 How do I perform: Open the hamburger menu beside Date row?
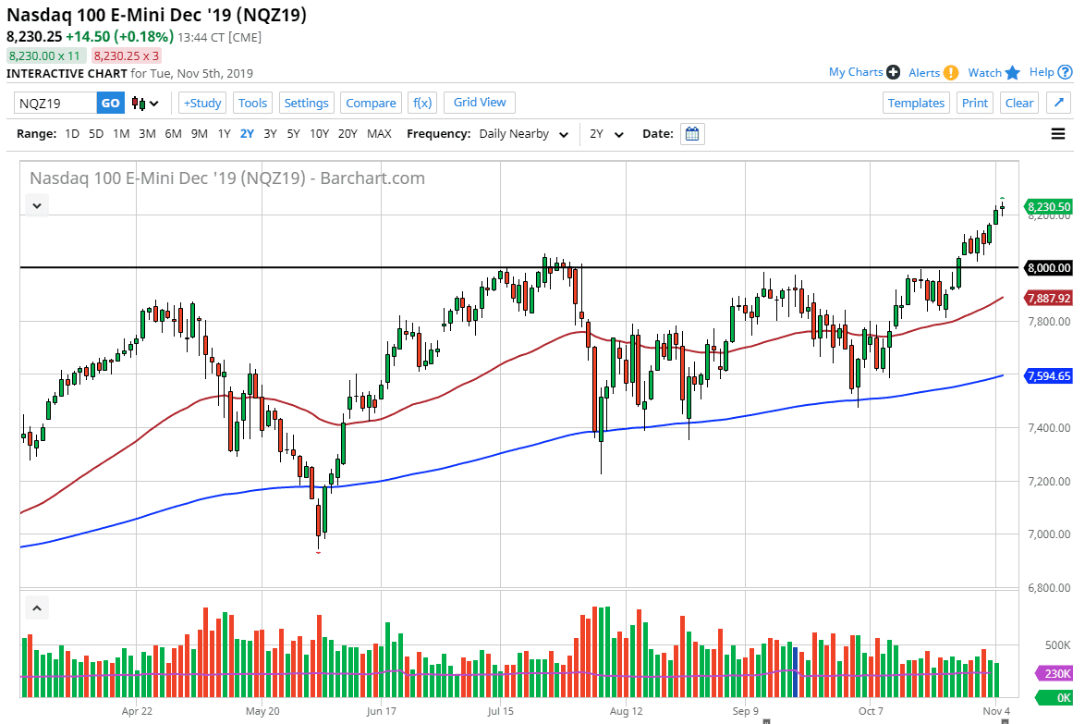tap(1056, 132)
